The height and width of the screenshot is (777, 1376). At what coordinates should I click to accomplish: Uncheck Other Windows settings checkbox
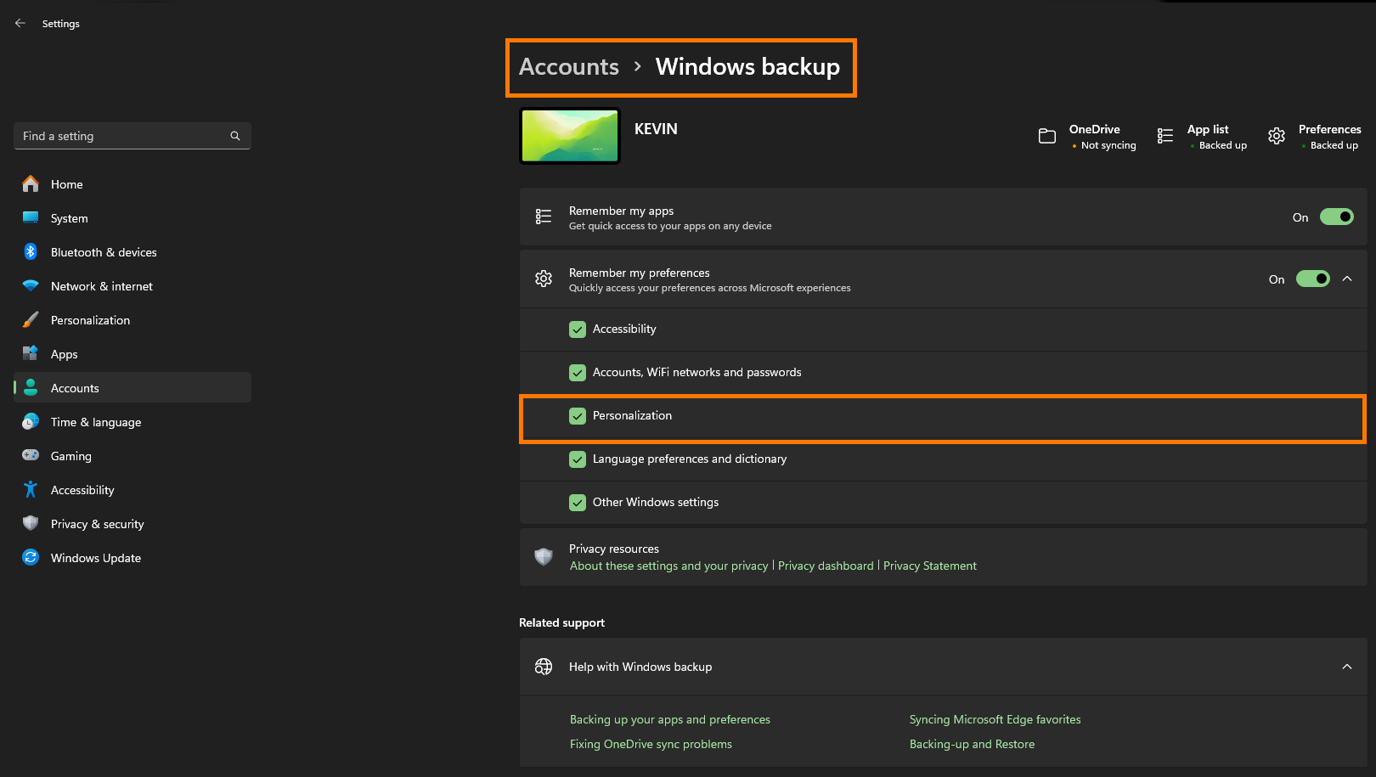pyautogui.click(x=578, y=503)
